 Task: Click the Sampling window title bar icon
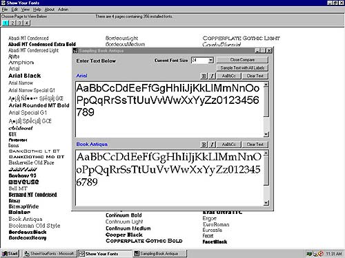(x=75, y=51)
